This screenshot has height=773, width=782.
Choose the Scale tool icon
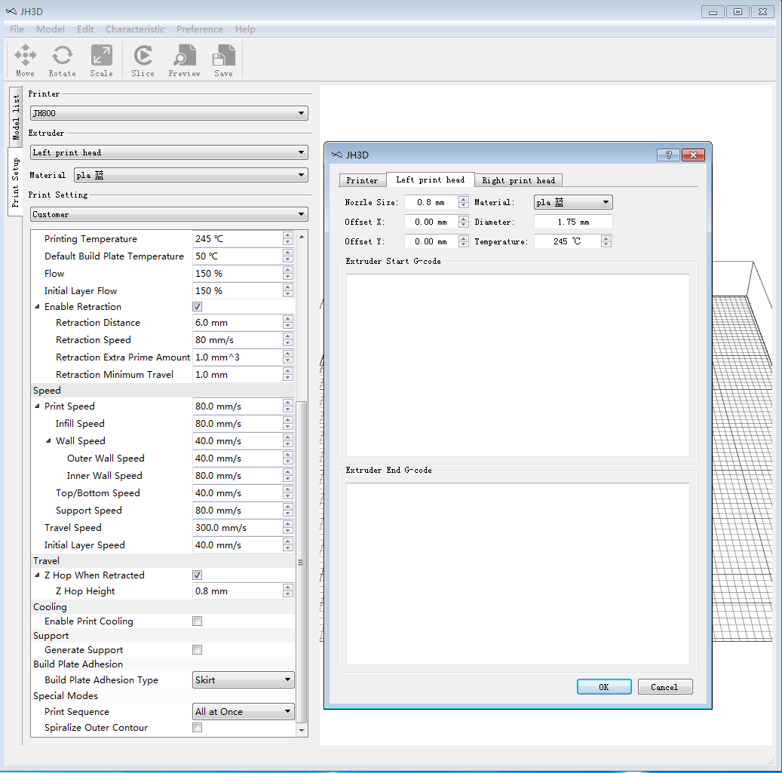(x=101, y=60)
